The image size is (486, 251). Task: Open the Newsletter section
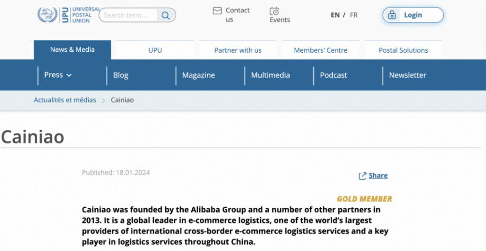(x=408, y=75)
